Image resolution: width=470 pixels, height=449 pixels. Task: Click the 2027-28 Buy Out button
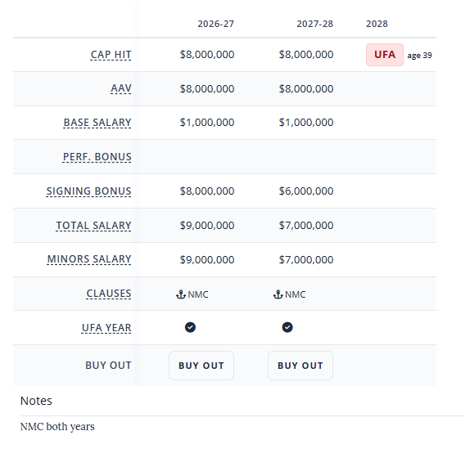coord(301,366)
